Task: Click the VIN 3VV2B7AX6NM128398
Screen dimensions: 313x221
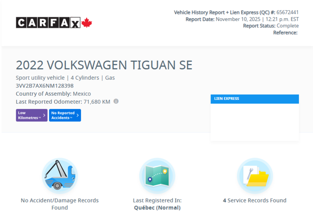Action: pos(45,85)
